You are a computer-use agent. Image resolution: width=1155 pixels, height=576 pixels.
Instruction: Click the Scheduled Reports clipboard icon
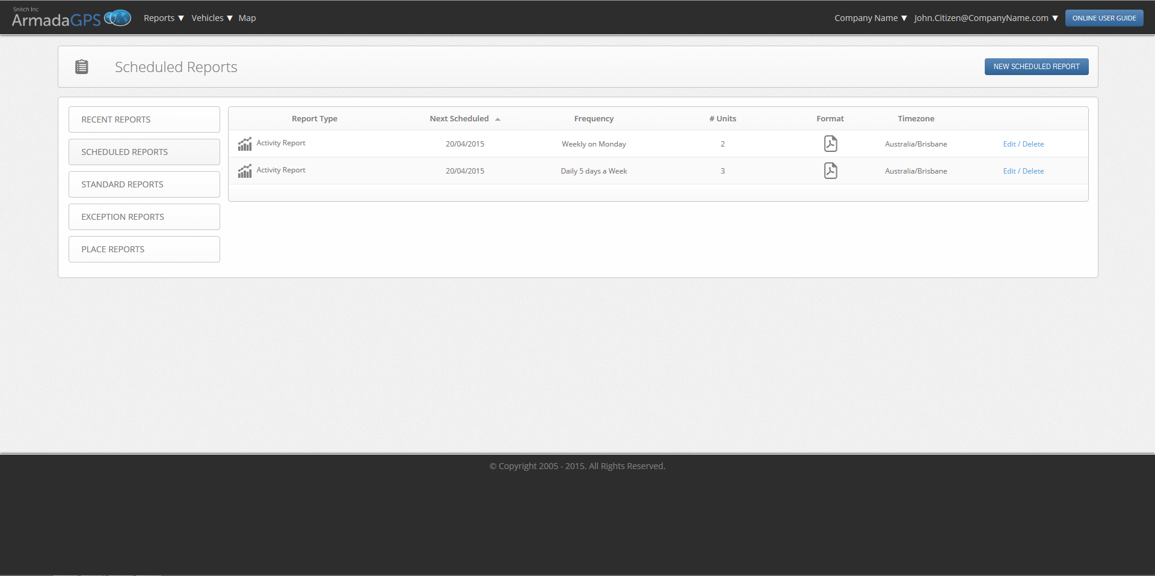82,67
